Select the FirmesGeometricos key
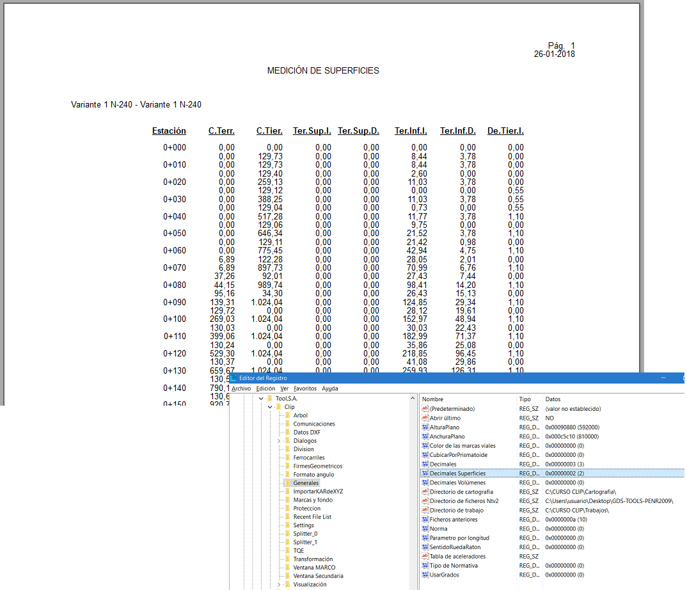 (318, 466)
